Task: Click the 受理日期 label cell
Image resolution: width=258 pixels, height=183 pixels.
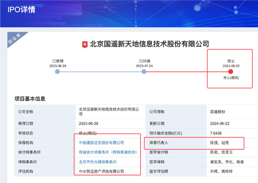Action: point(45,124)
